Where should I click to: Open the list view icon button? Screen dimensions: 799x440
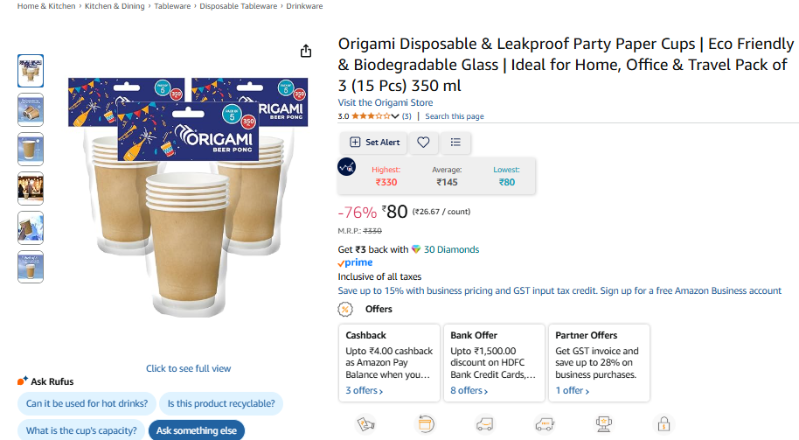455,143
